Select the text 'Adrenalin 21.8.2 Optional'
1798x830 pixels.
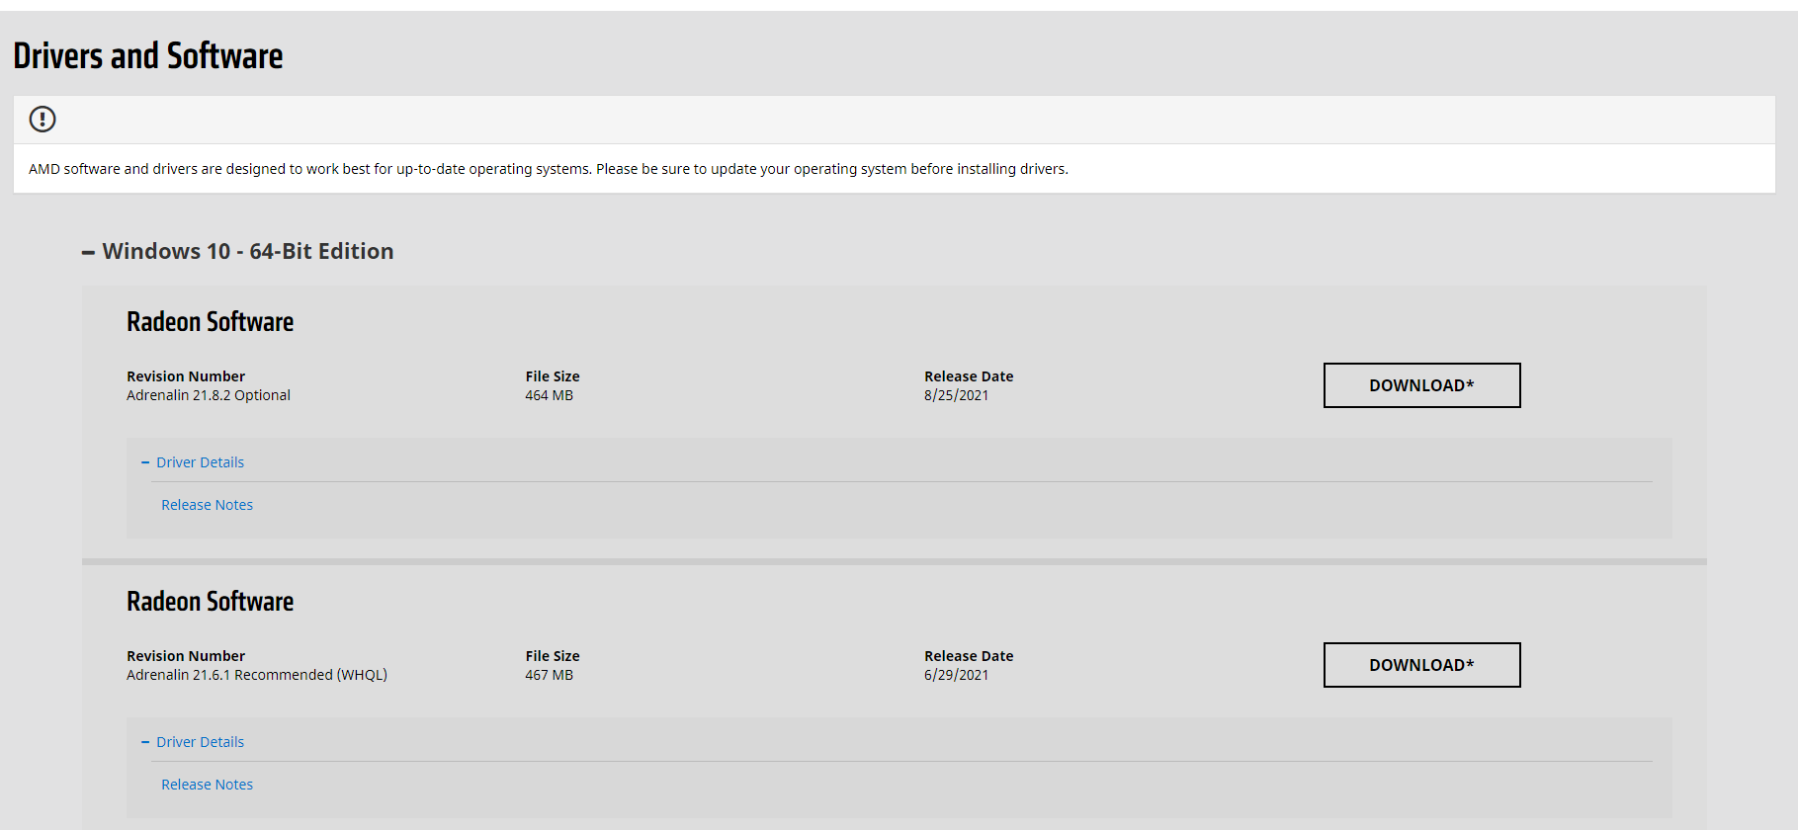click(x=209, y=395)
